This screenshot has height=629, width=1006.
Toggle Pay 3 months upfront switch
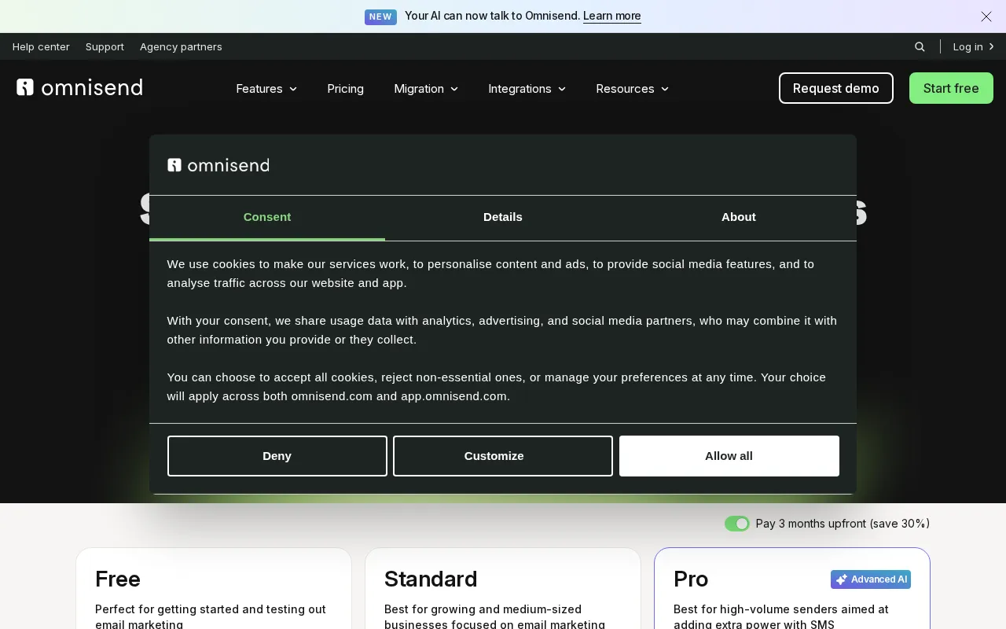coord(737,524)
